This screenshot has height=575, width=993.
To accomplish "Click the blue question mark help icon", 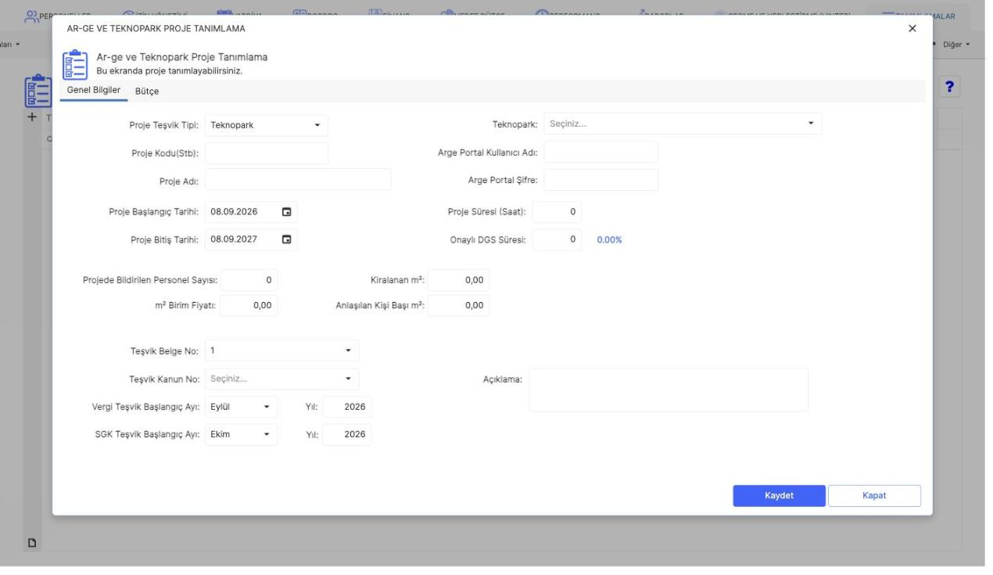I will (x=950, y=87).
